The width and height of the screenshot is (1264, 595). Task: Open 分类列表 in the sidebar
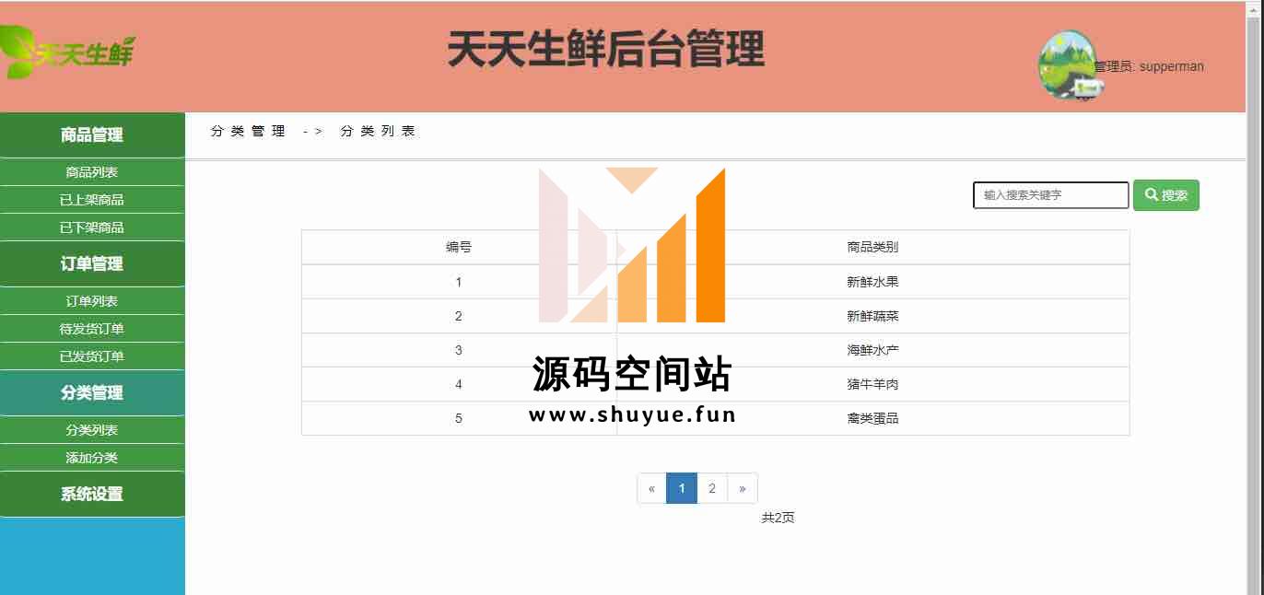[92, 430]
